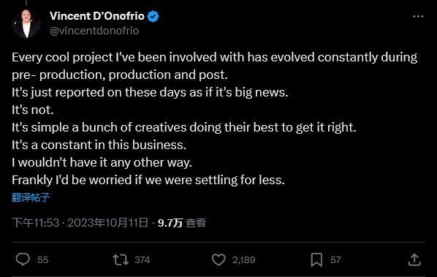
Task: Repost the tweet using the retweet icon
Action: [121, 259]
